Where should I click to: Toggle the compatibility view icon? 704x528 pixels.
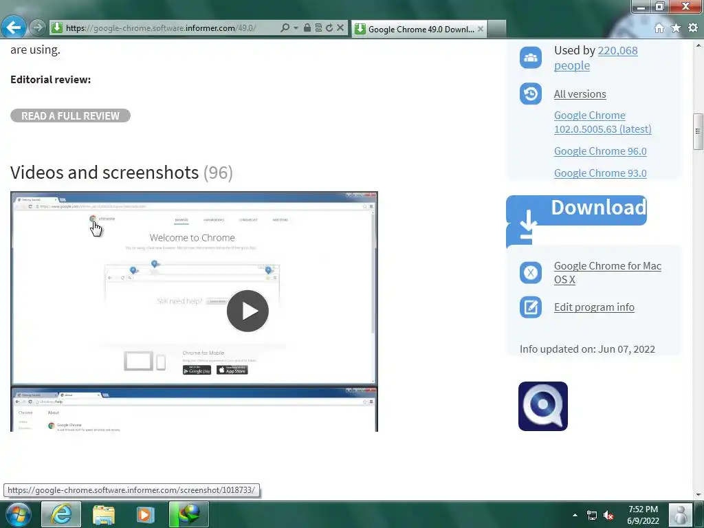318,27
